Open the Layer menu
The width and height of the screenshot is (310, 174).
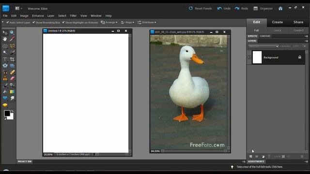pyautogui.click(x=50, y=16)
